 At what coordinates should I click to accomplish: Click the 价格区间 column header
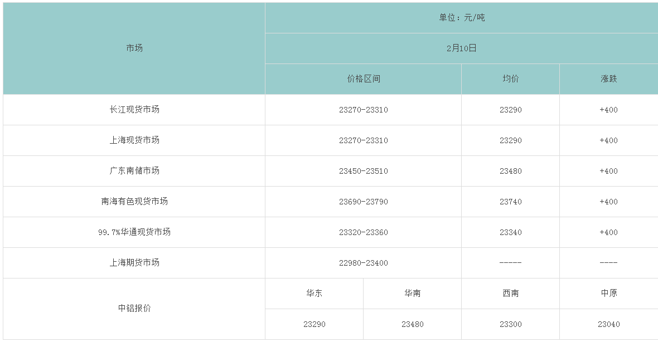click(x=364, y=79)
